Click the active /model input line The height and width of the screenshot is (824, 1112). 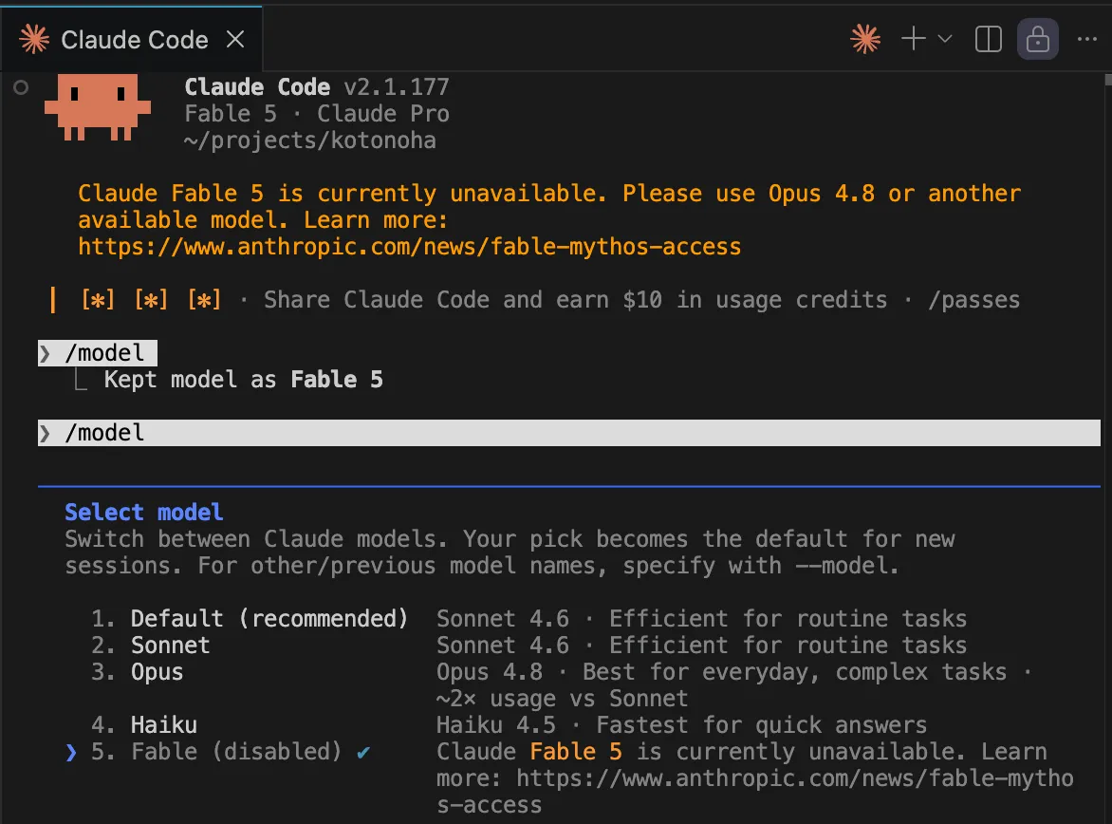(x=568, y=433)
